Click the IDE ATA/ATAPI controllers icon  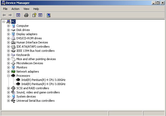13,47
